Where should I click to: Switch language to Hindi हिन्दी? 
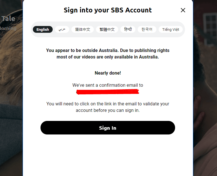[128, 29]
